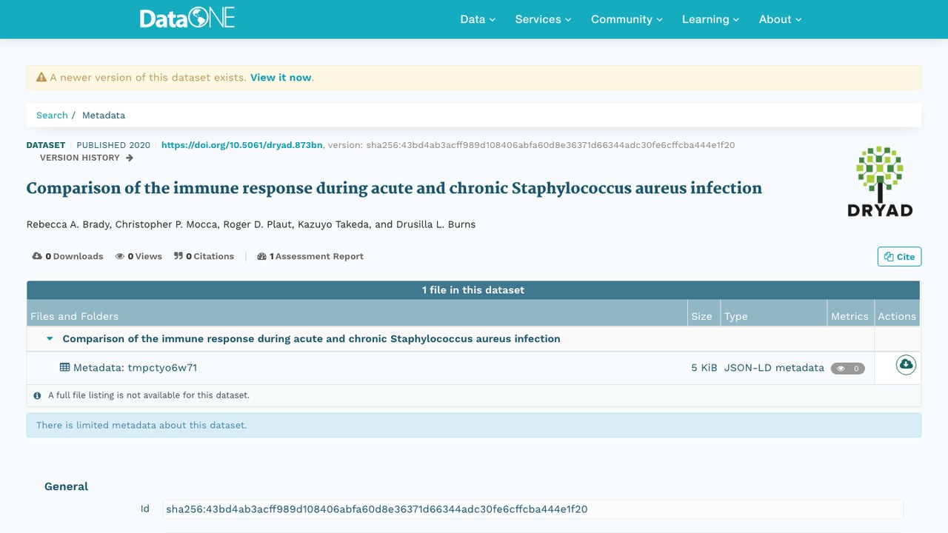Click the Cite button
The height and width of the screenshot is (533, 948).
click(899, 256)
